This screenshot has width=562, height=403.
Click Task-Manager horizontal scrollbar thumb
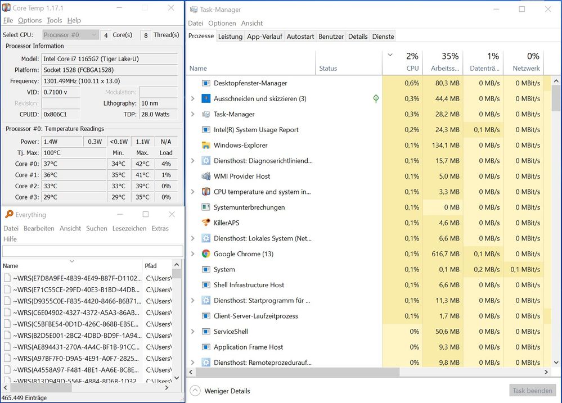(x=298, y=372)
